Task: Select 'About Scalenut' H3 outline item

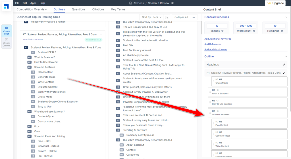Action: pyautogui.click(x=135, y=145)
